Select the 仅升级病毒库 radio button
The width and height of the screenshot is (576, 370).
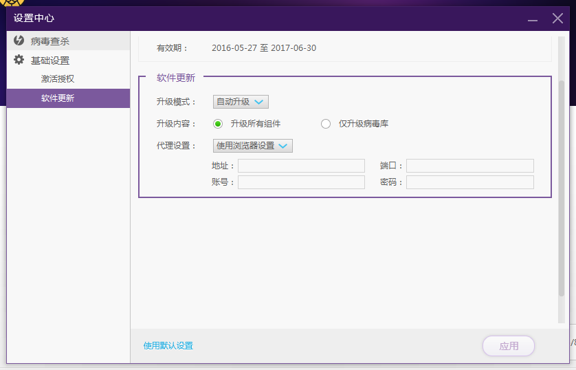[x=326, y=124]
